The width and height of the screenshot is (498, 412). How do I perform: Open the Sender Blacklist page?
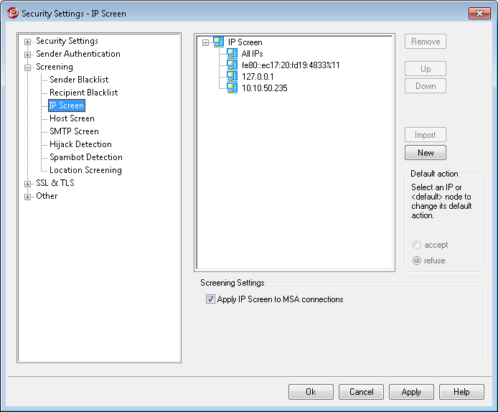coord(79,80)
